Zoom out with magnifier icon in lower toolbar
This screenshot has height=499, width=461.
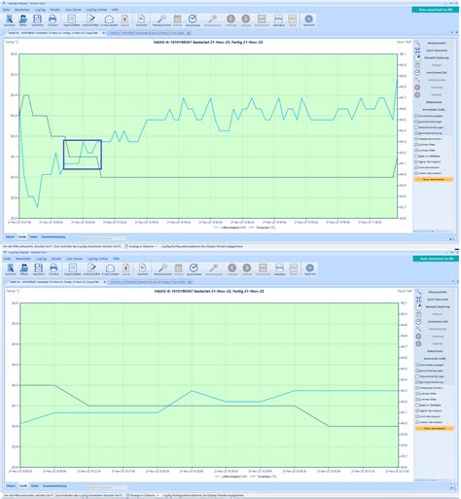pos(162,269)
